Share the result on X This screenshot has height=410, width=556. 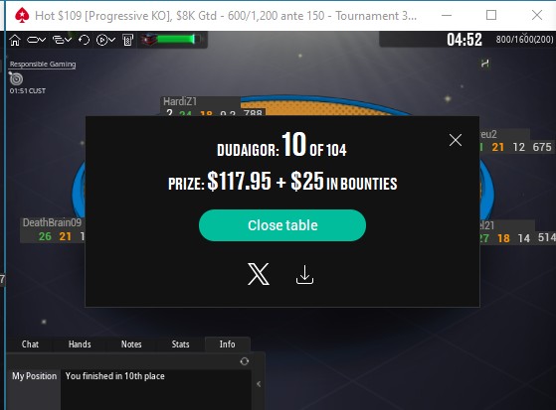click(x=259, y=274)
